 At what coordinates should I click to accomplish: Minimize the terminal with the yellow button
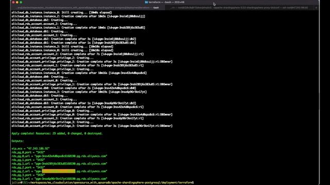(x=17, y=2)
